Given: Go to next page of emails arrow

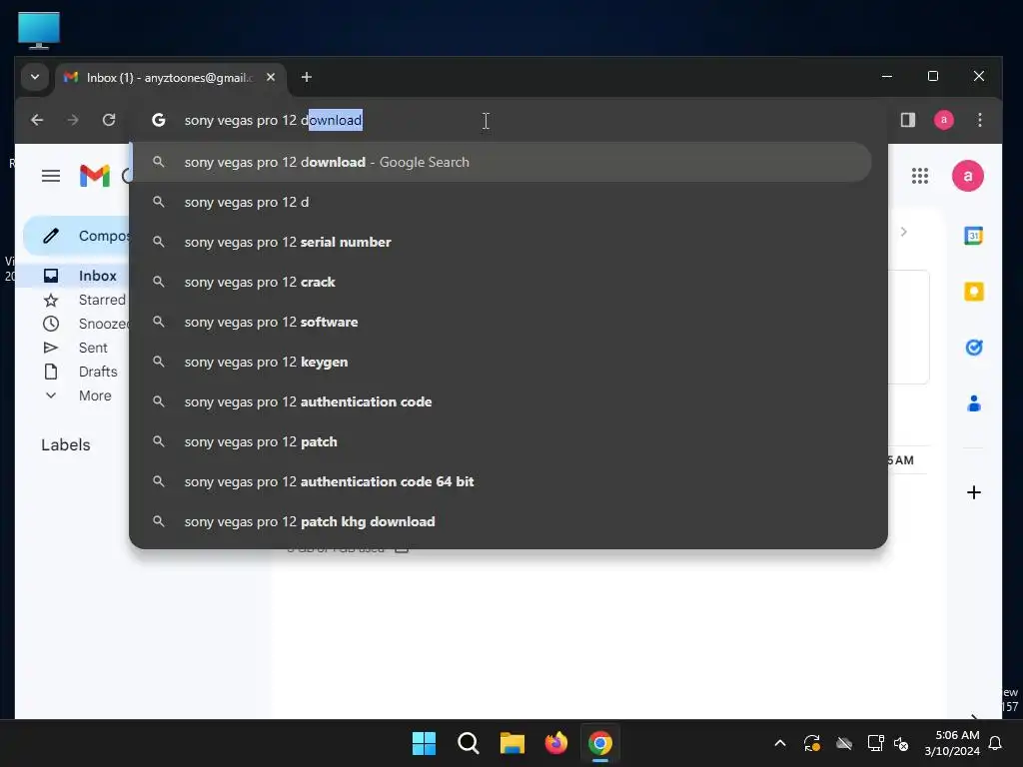Looking at the screenshot, I should pyautogui.click(x=903, y=232).
